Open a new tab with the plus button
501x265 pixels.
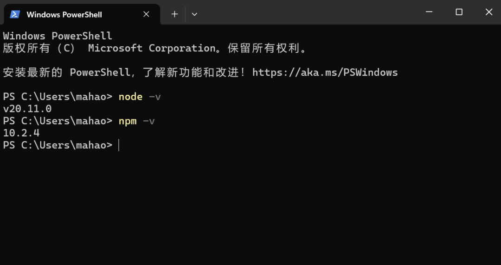click(x=174, y=14)
